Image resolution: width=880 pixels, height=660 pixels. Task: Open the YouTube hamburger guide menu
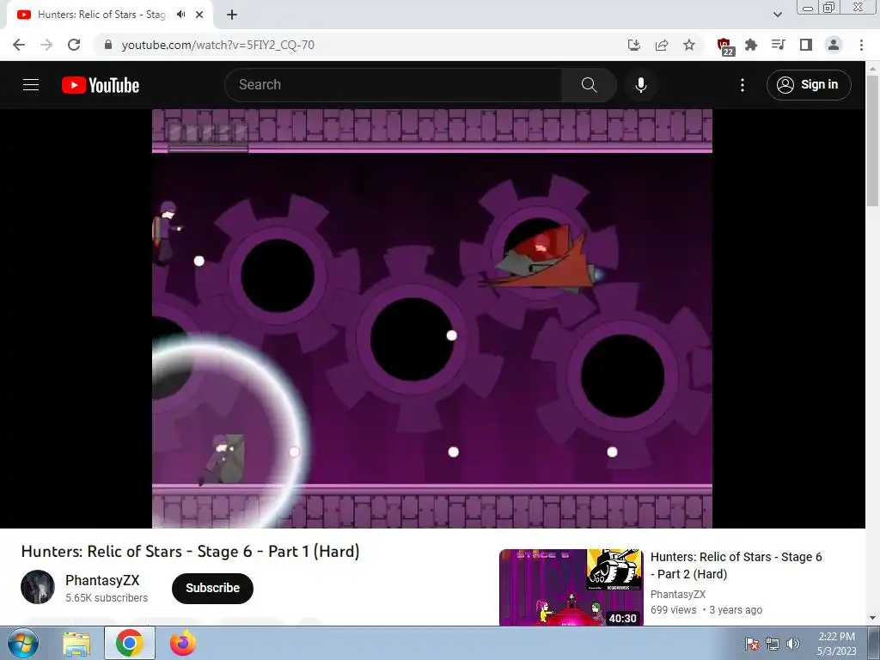31,85
